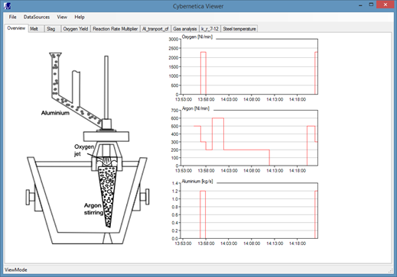Open the File menu
The height and width of the screenshot is (277, 397).
click(12, 17)
